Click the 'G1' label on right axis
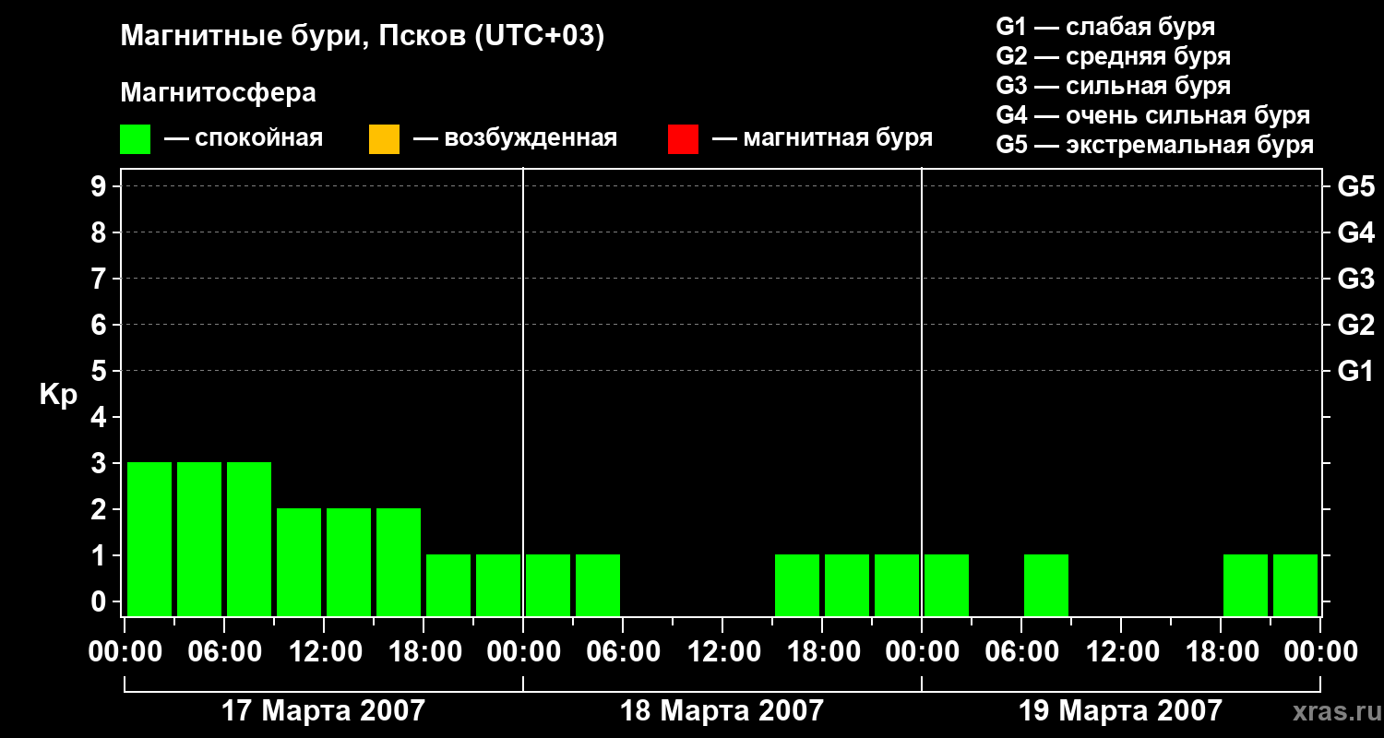Viewport: 1384px width, 738px height. click(x=1356, y=371)
